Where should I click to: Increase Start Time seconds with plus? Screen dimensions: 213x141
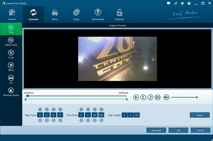tap(53, 109)
